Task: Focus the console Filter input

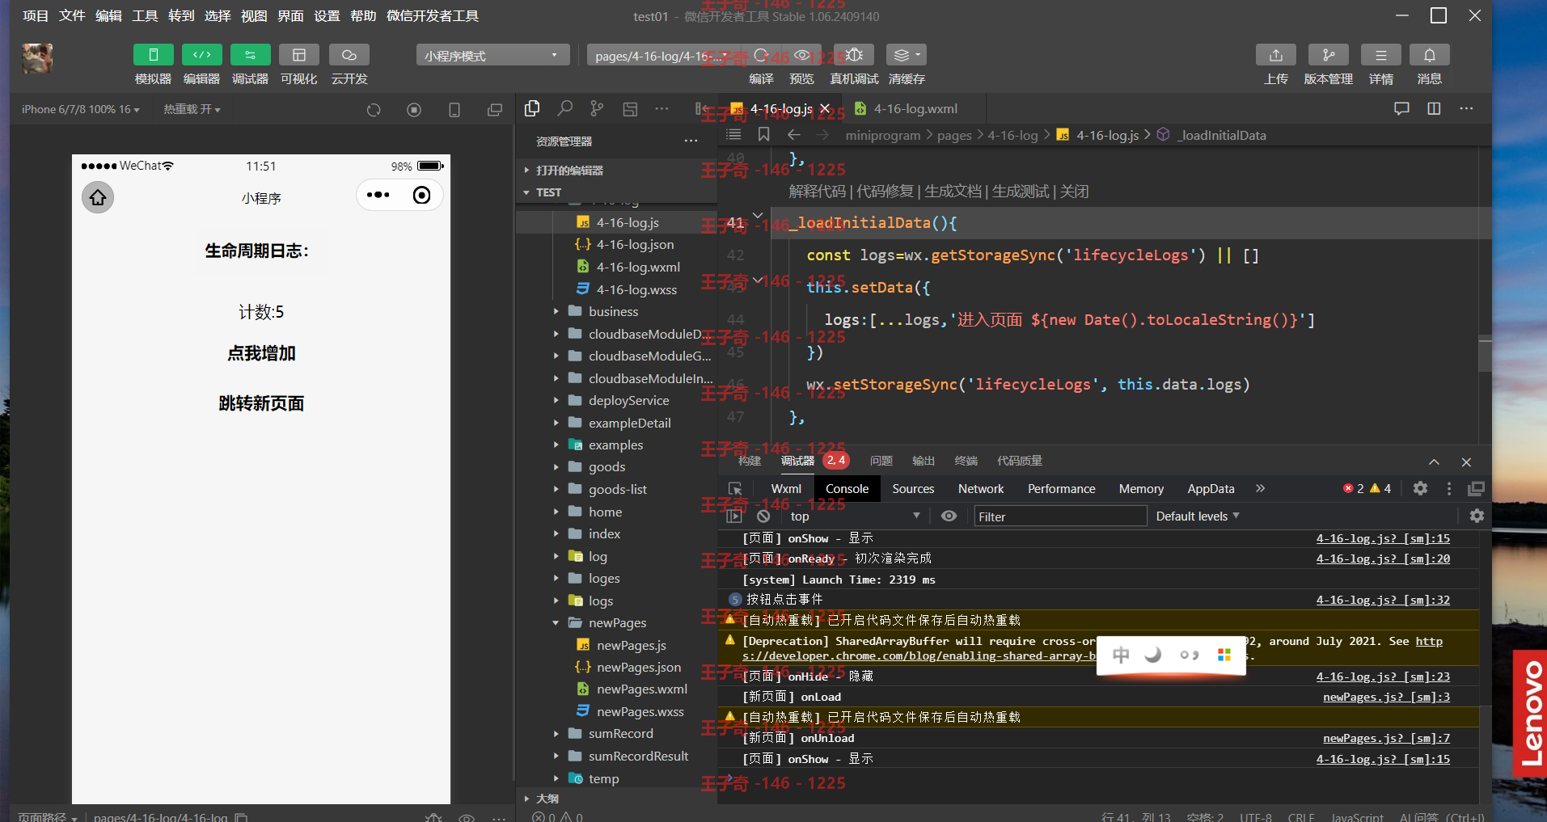Action: [1060, 516]
